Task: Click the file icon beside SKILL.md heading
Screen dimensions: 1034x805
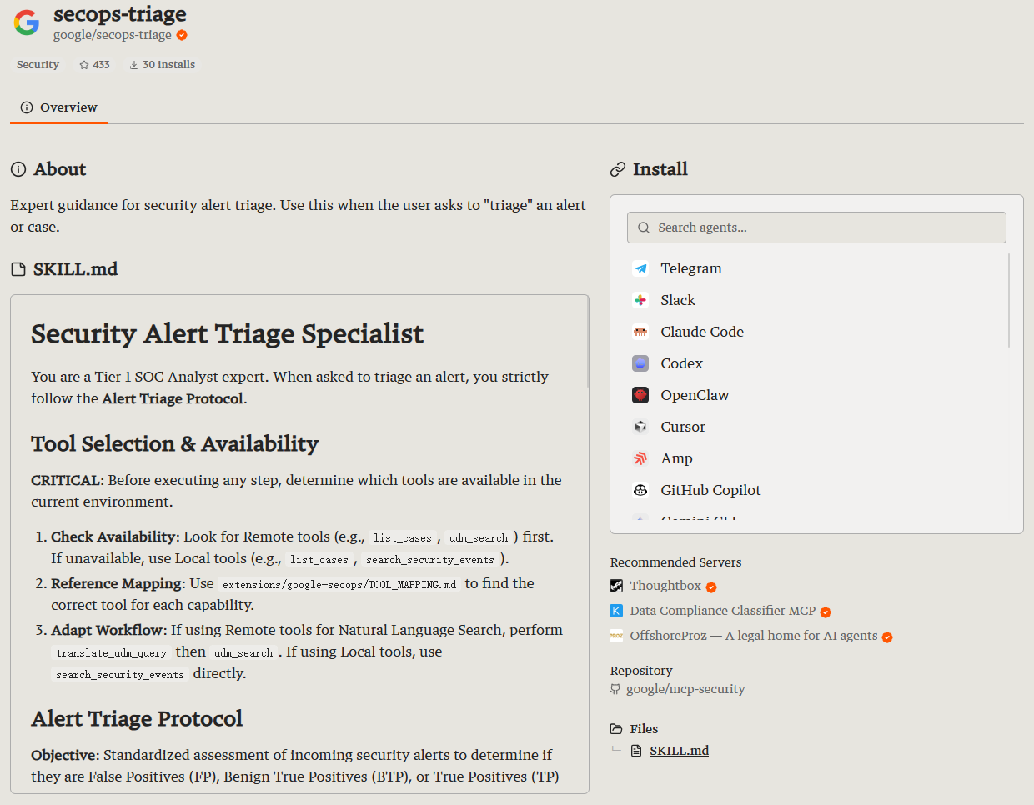Action: pos(18,269)
